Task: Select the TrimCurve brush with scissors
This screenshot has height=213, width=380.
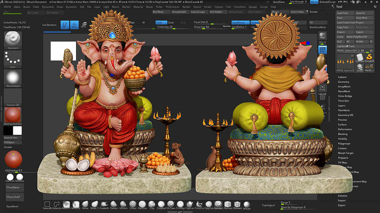Action: (199, 205)
